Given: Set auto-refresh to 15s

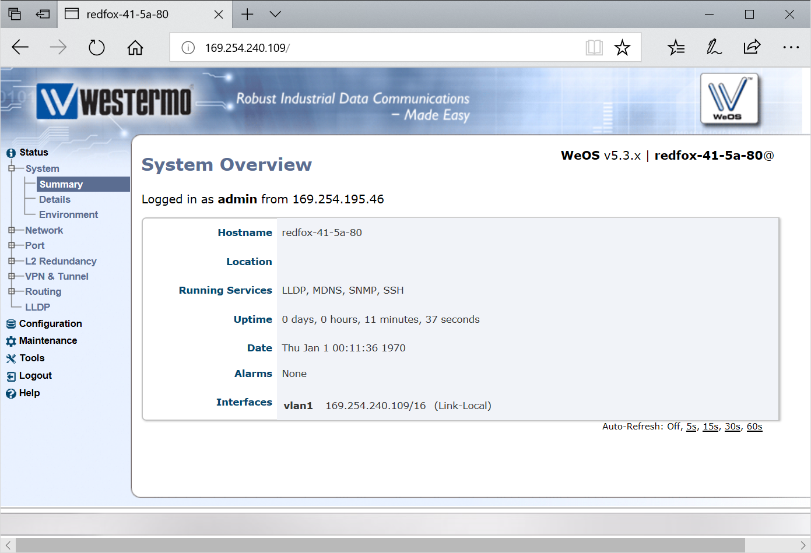Looking at the screenshot, I should 711,427.
